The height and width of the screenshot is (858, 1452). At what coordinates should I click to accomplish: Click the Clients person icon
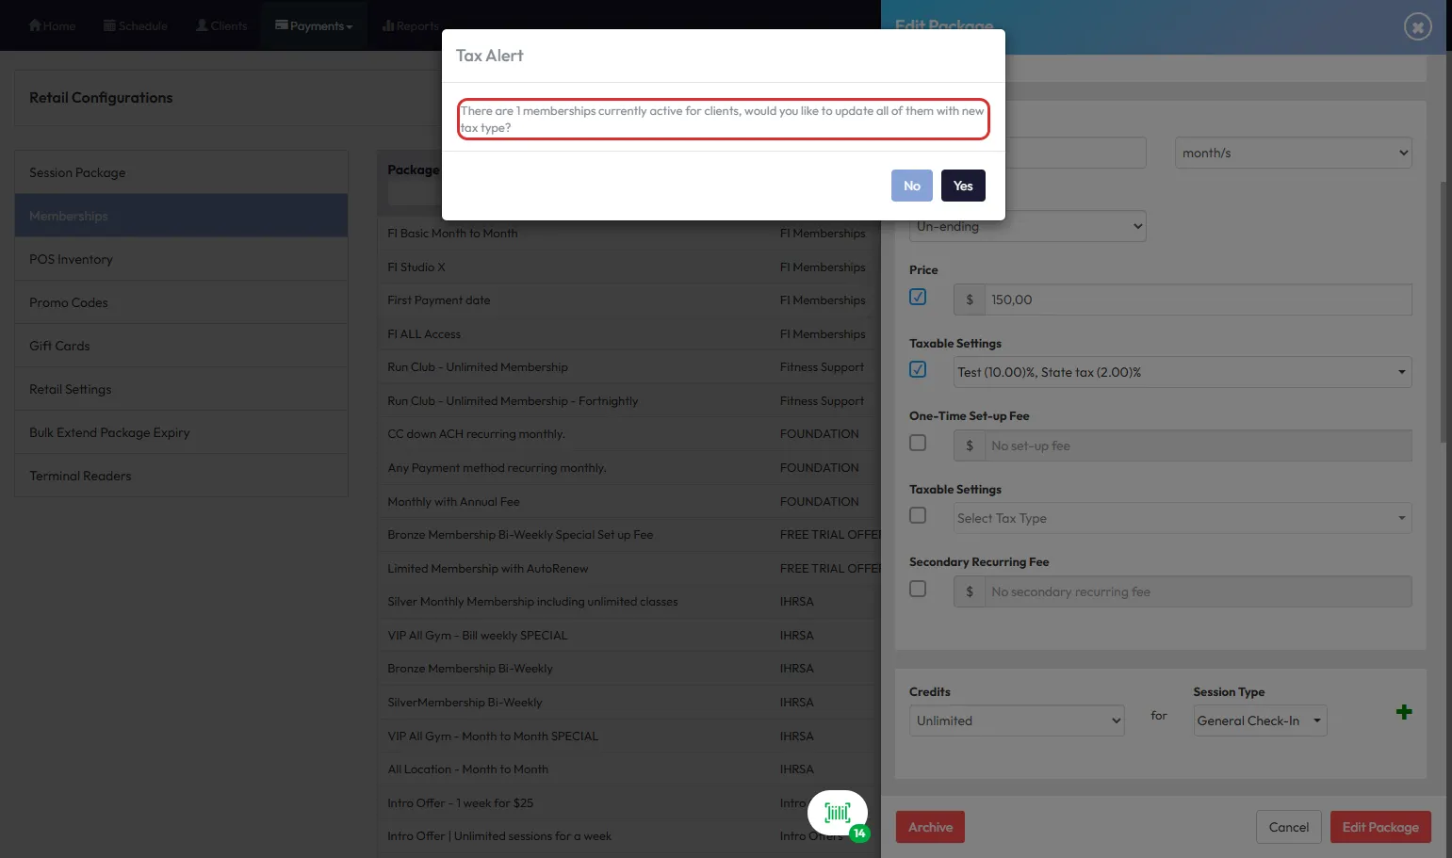pyautogui.click(x=202, y=25)
